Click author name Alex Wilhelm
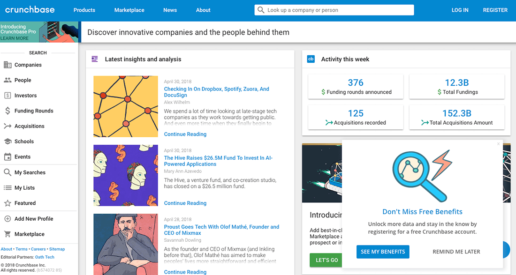The height and width of the screenshot is (275, 516). point(177,102)
